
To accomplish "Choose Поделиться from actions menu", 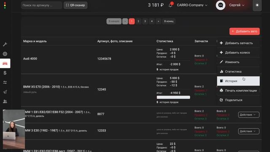I will coord(238,100).
